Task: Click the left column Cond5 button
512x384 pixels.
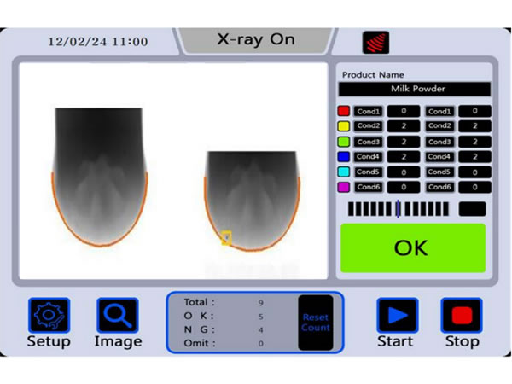Action: point(369,172)
